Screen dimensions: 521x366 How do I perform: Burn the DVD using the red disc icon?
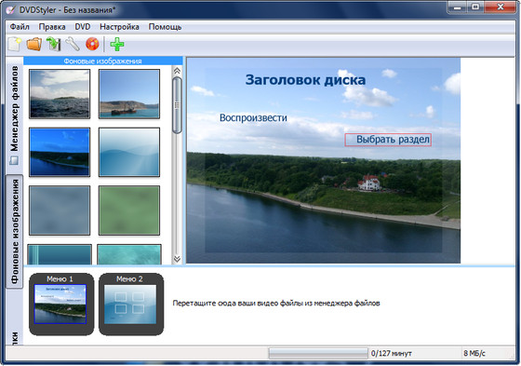point(92,45)
